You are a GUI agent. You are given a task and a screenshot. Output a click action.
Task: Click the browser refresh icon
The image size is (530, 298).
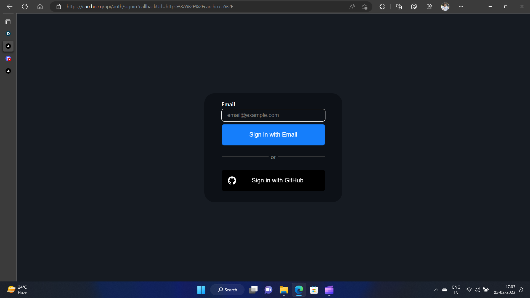25,7
